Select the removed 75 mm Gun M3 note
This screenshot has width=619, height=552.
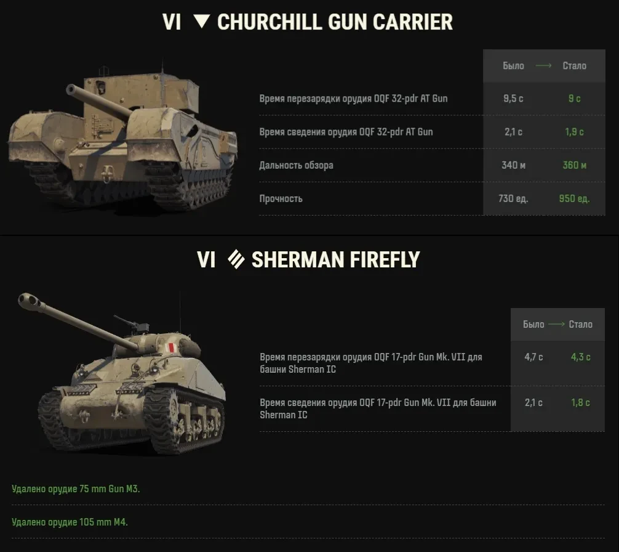coord(76,489)
